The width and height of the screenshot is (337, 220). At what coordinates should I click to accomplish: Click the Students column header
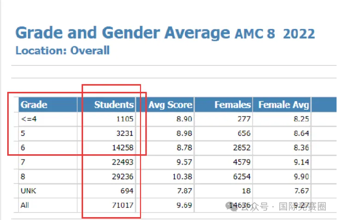(106, 104)
